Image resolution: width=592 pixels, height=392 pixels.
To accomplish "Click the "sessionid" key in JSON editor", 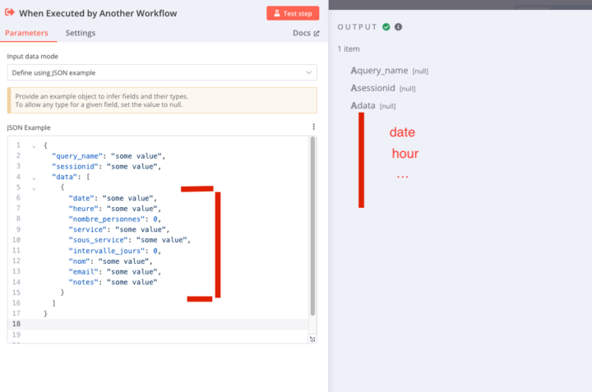I will pos(75,166).
